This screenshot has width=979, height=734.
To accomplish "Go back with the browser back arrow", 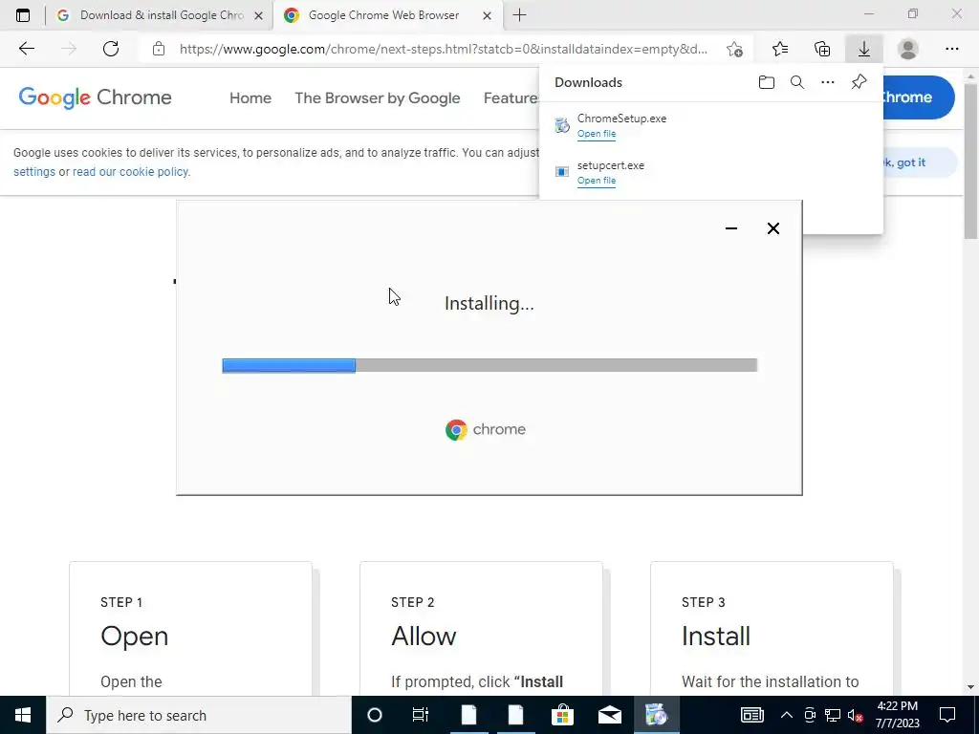I will 26,49.
